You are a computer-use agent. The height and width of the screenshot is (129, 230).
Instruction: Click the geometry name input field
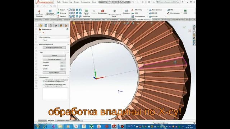(x=56, y=40)
